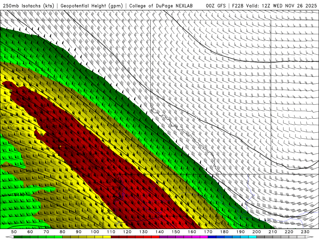Pick the olive swatch right of 80
The height and width of the screenshot is (239, 319).
(x=66, y=237)
